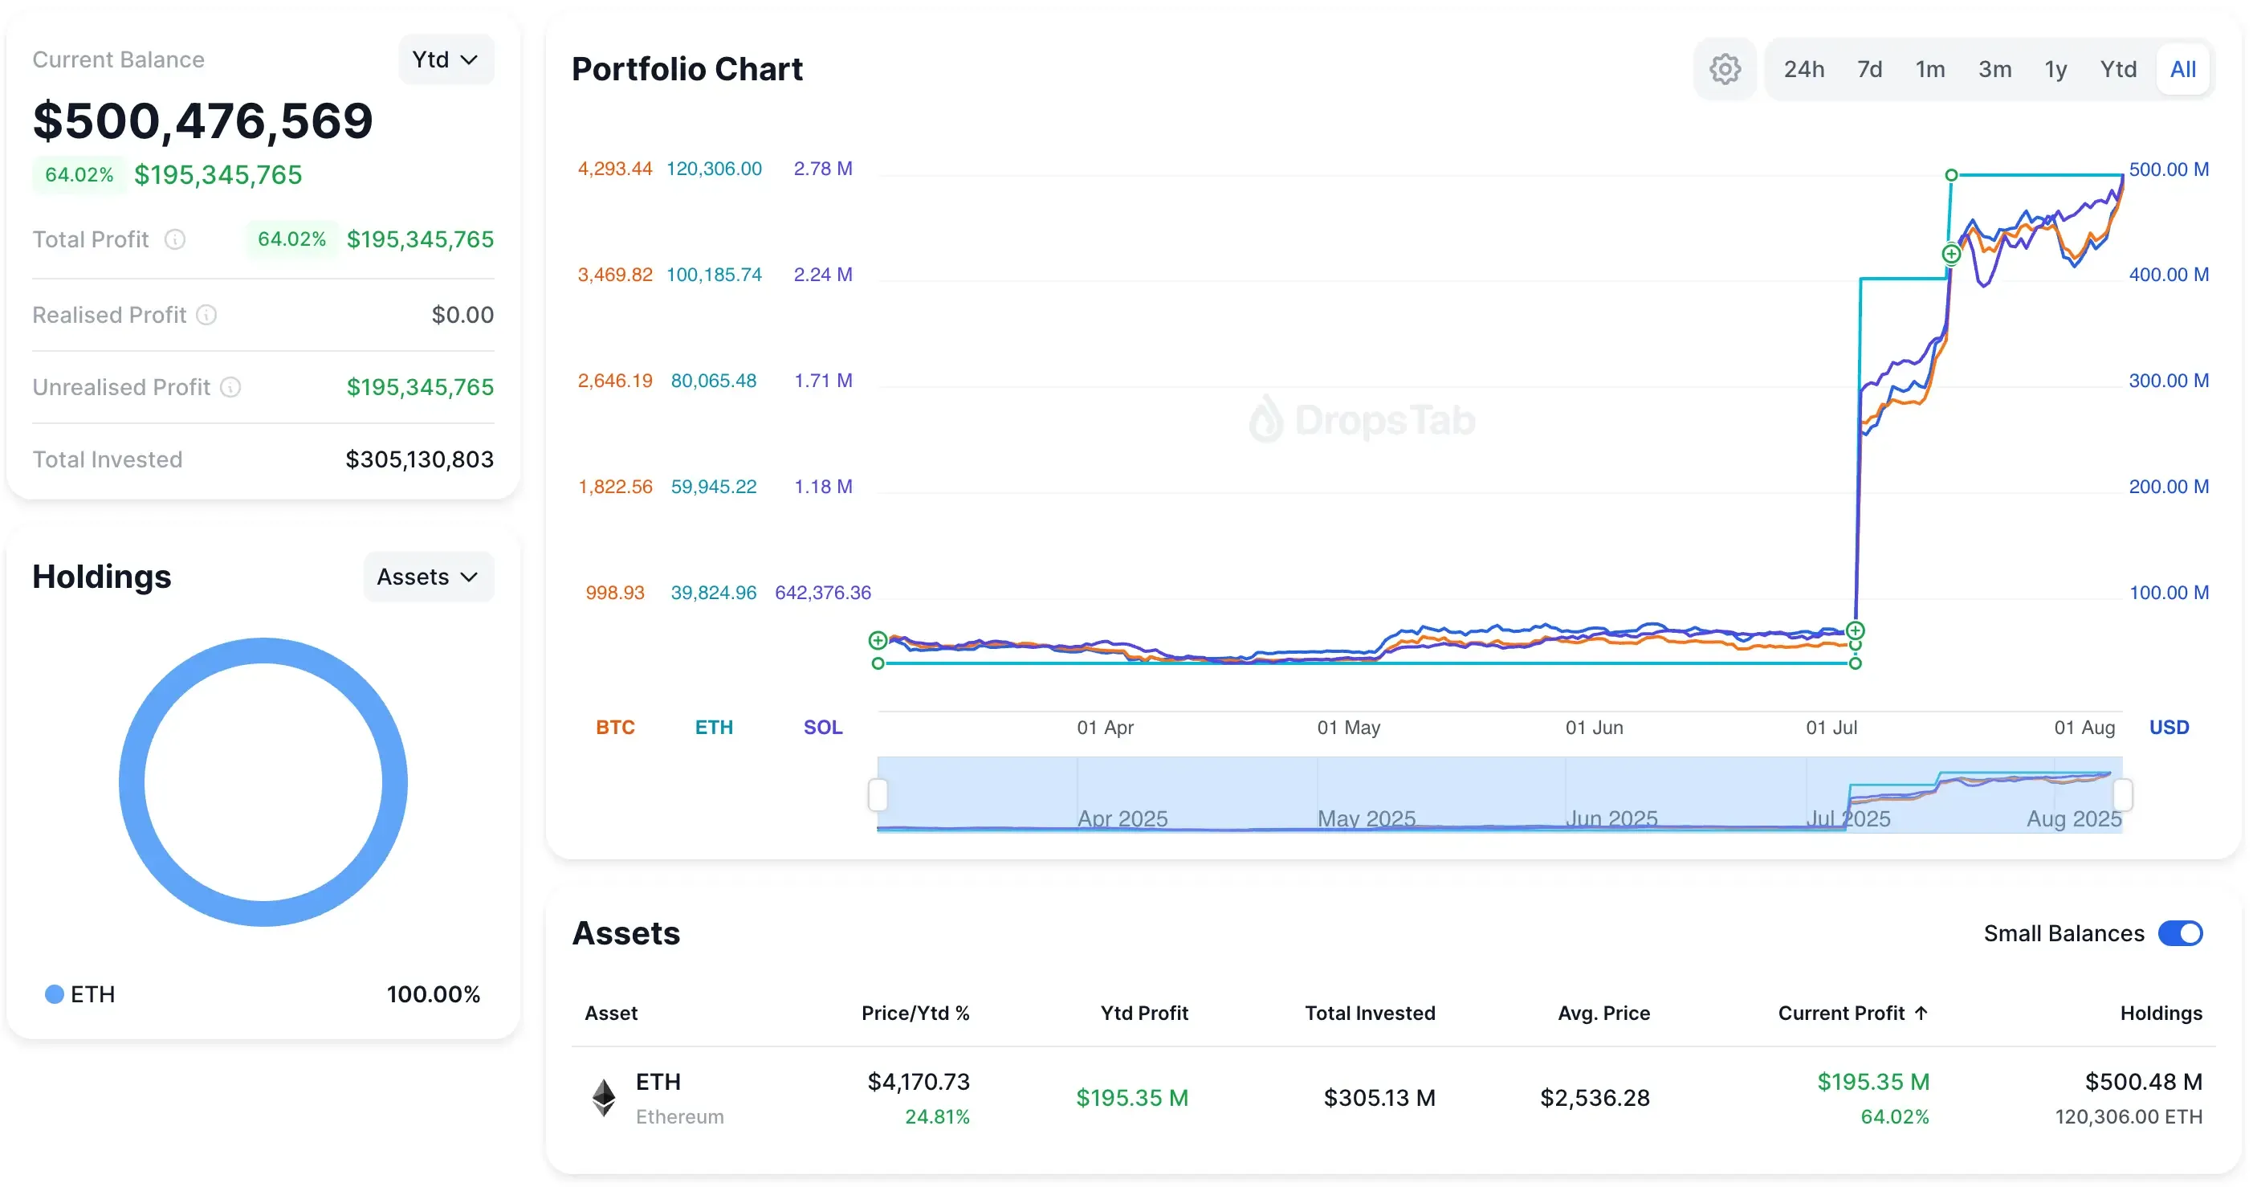The image size is (2253, 1187).
Task: Click the chart range mini-map slider handle
Action: (x=878, y=796)
